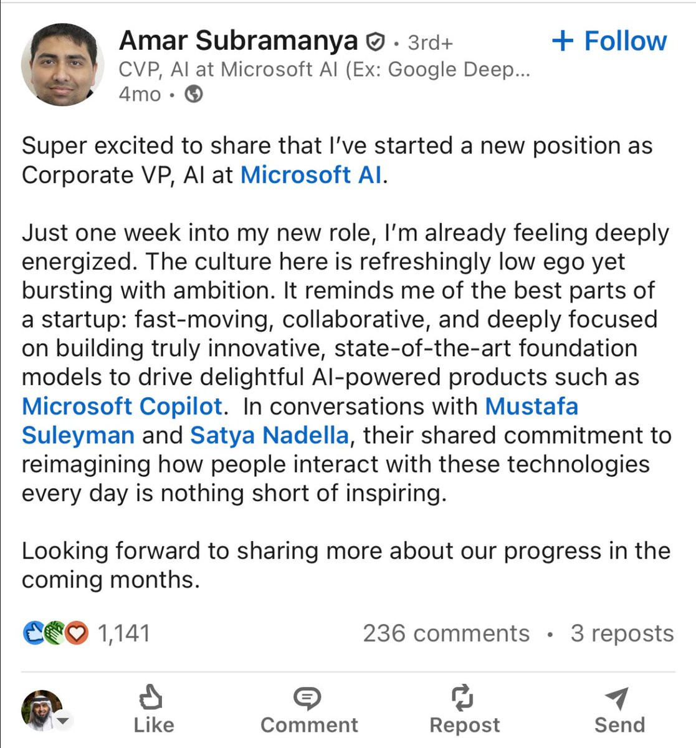
Task: Show the 3 reposts list
Action: (622, 633)
